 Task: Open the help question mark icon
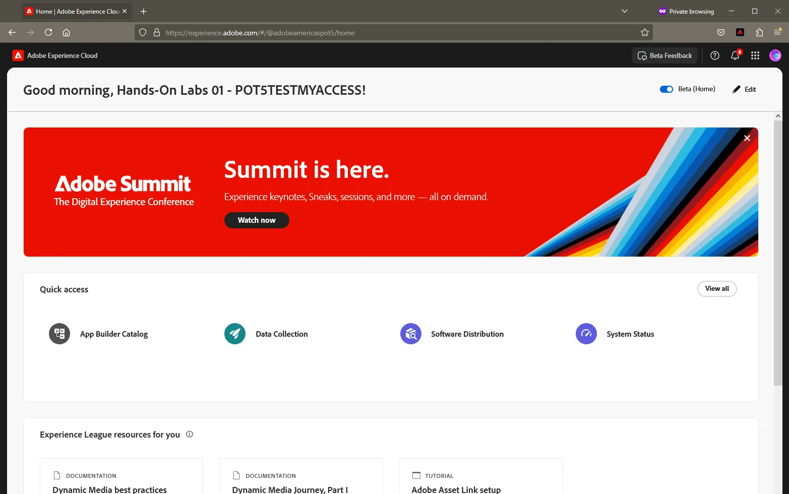coord(715,55)
